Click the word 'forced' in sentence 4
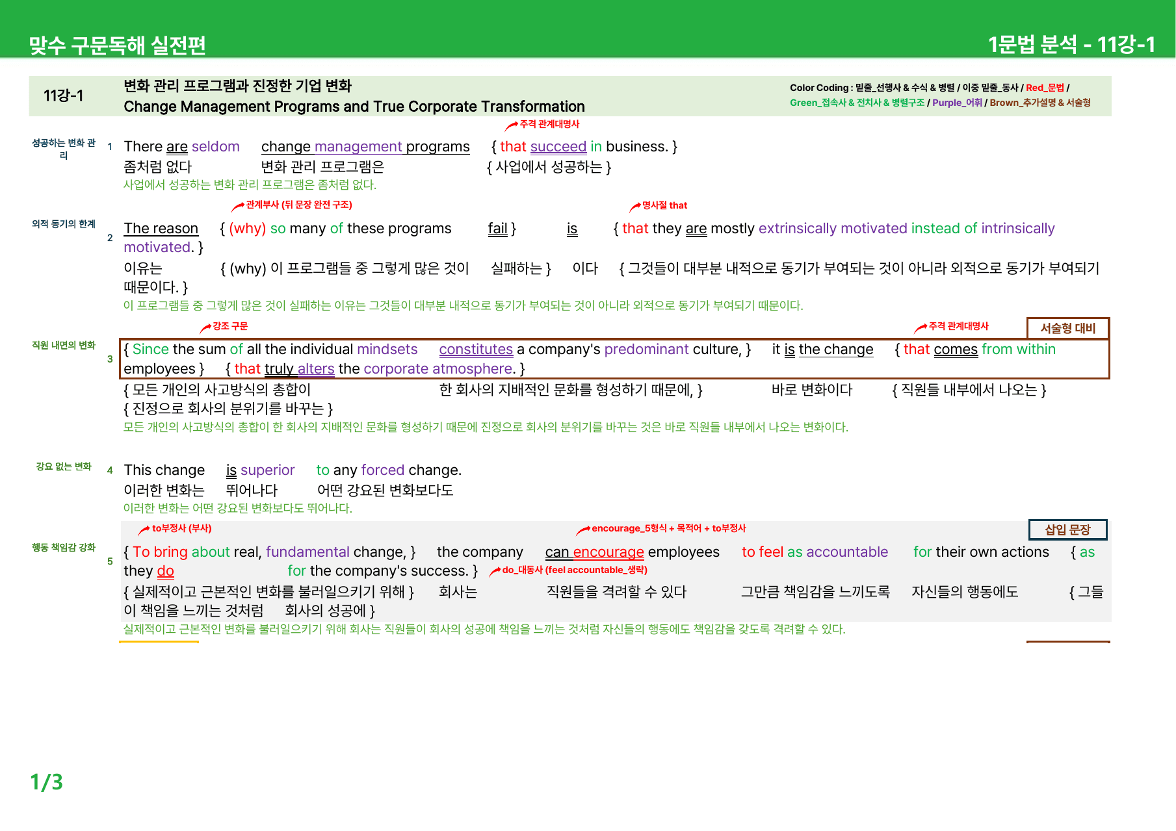 (383, 470)
